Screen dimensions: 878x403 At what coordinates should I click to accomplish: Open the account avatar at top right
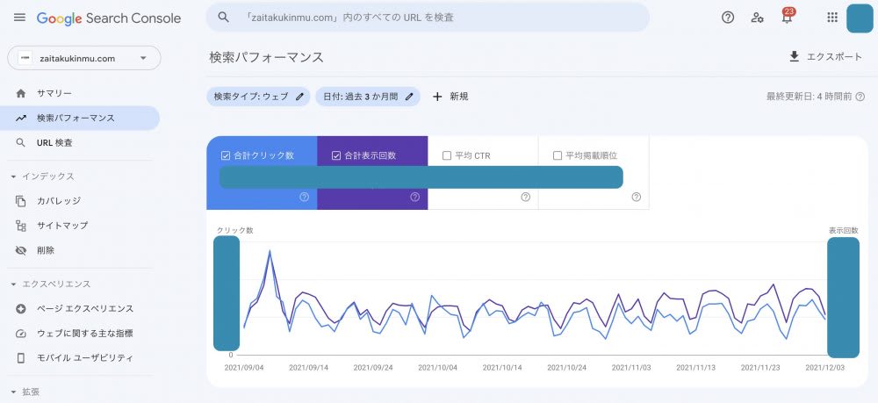pos(860,18)
